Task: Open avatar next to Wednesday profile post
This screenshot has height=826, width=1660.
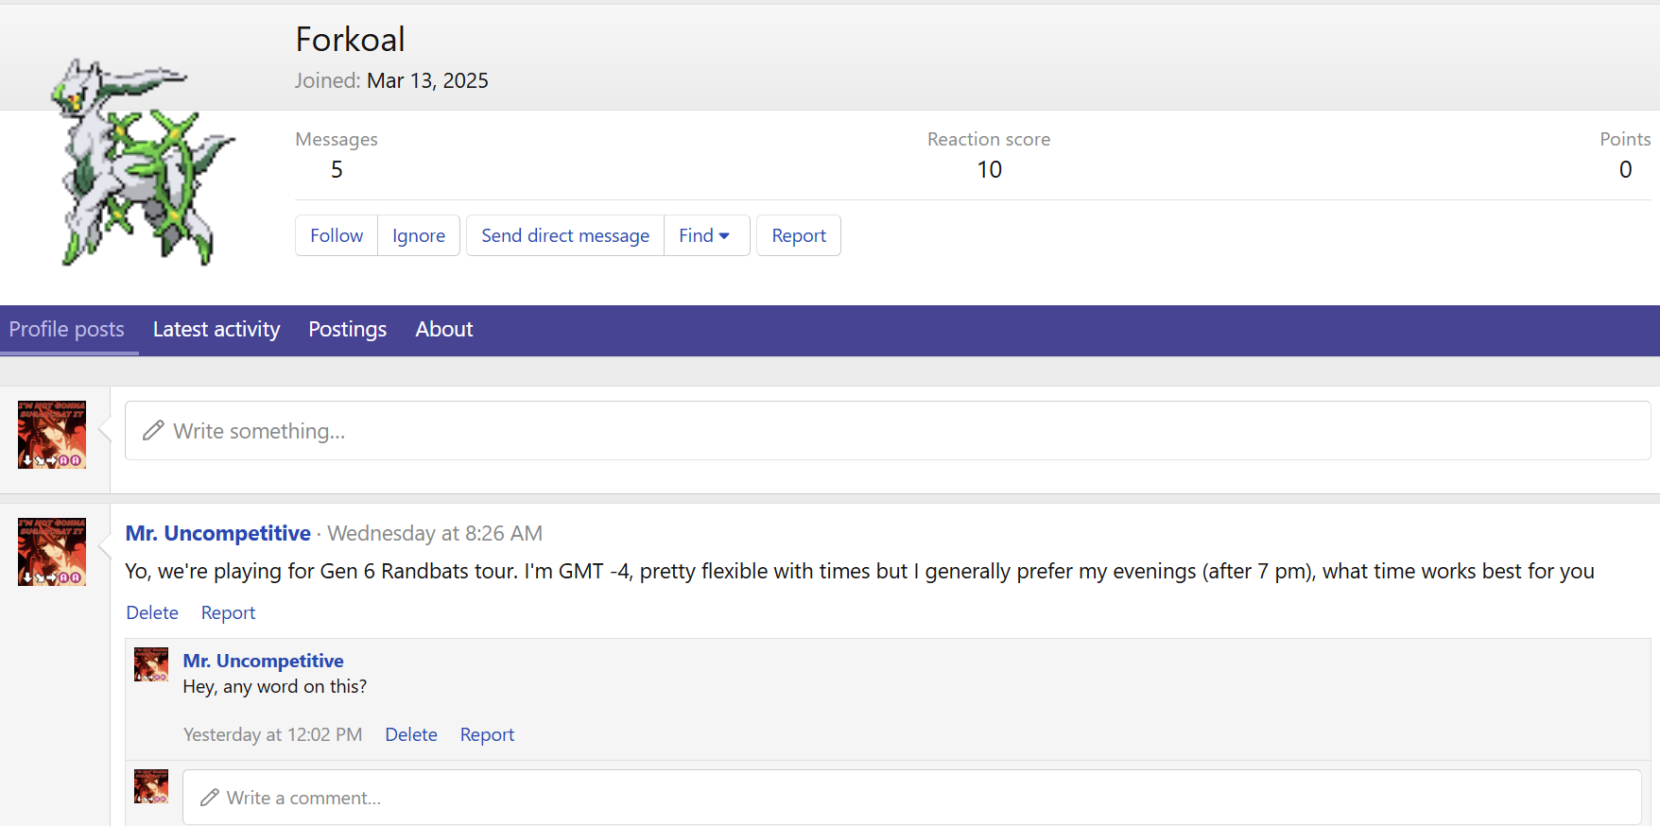Action: coord(52,552)
